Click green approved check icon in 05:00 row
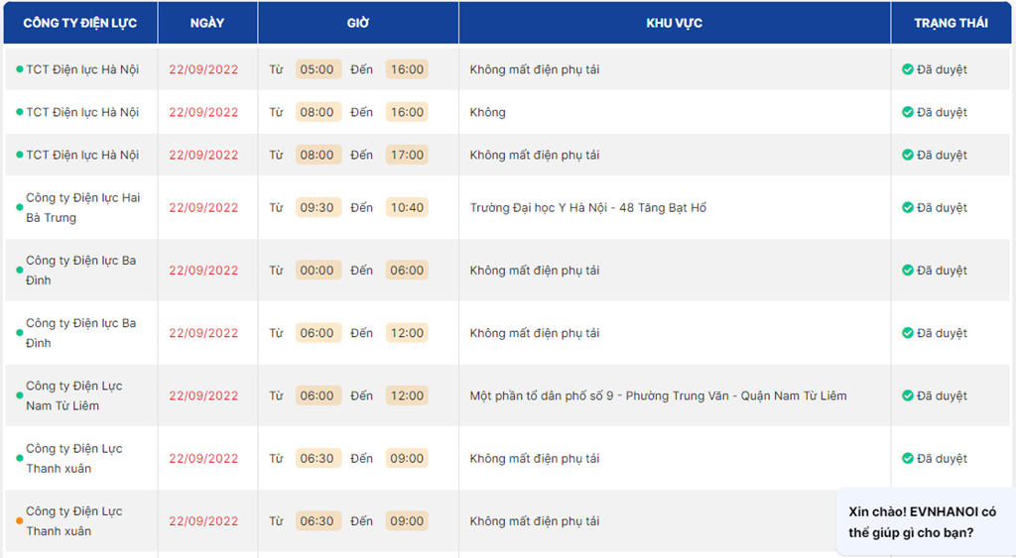 coord(908,69)
